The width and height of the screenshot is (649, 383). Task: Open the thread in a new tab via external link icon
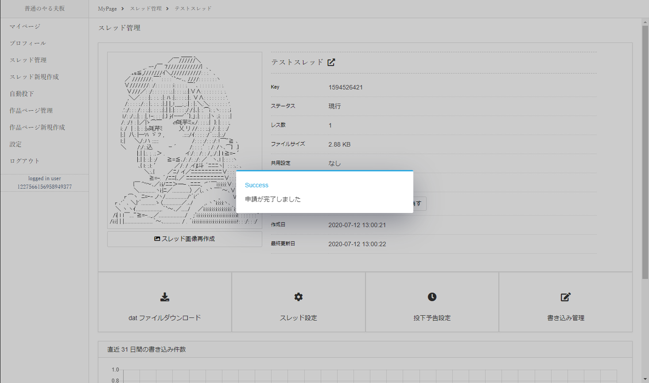pos(331,62)
